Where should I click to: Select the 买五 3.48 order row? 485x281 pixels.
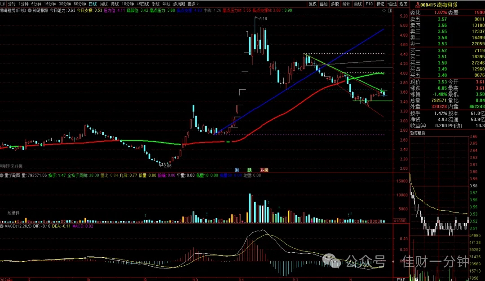click(447, 75)
